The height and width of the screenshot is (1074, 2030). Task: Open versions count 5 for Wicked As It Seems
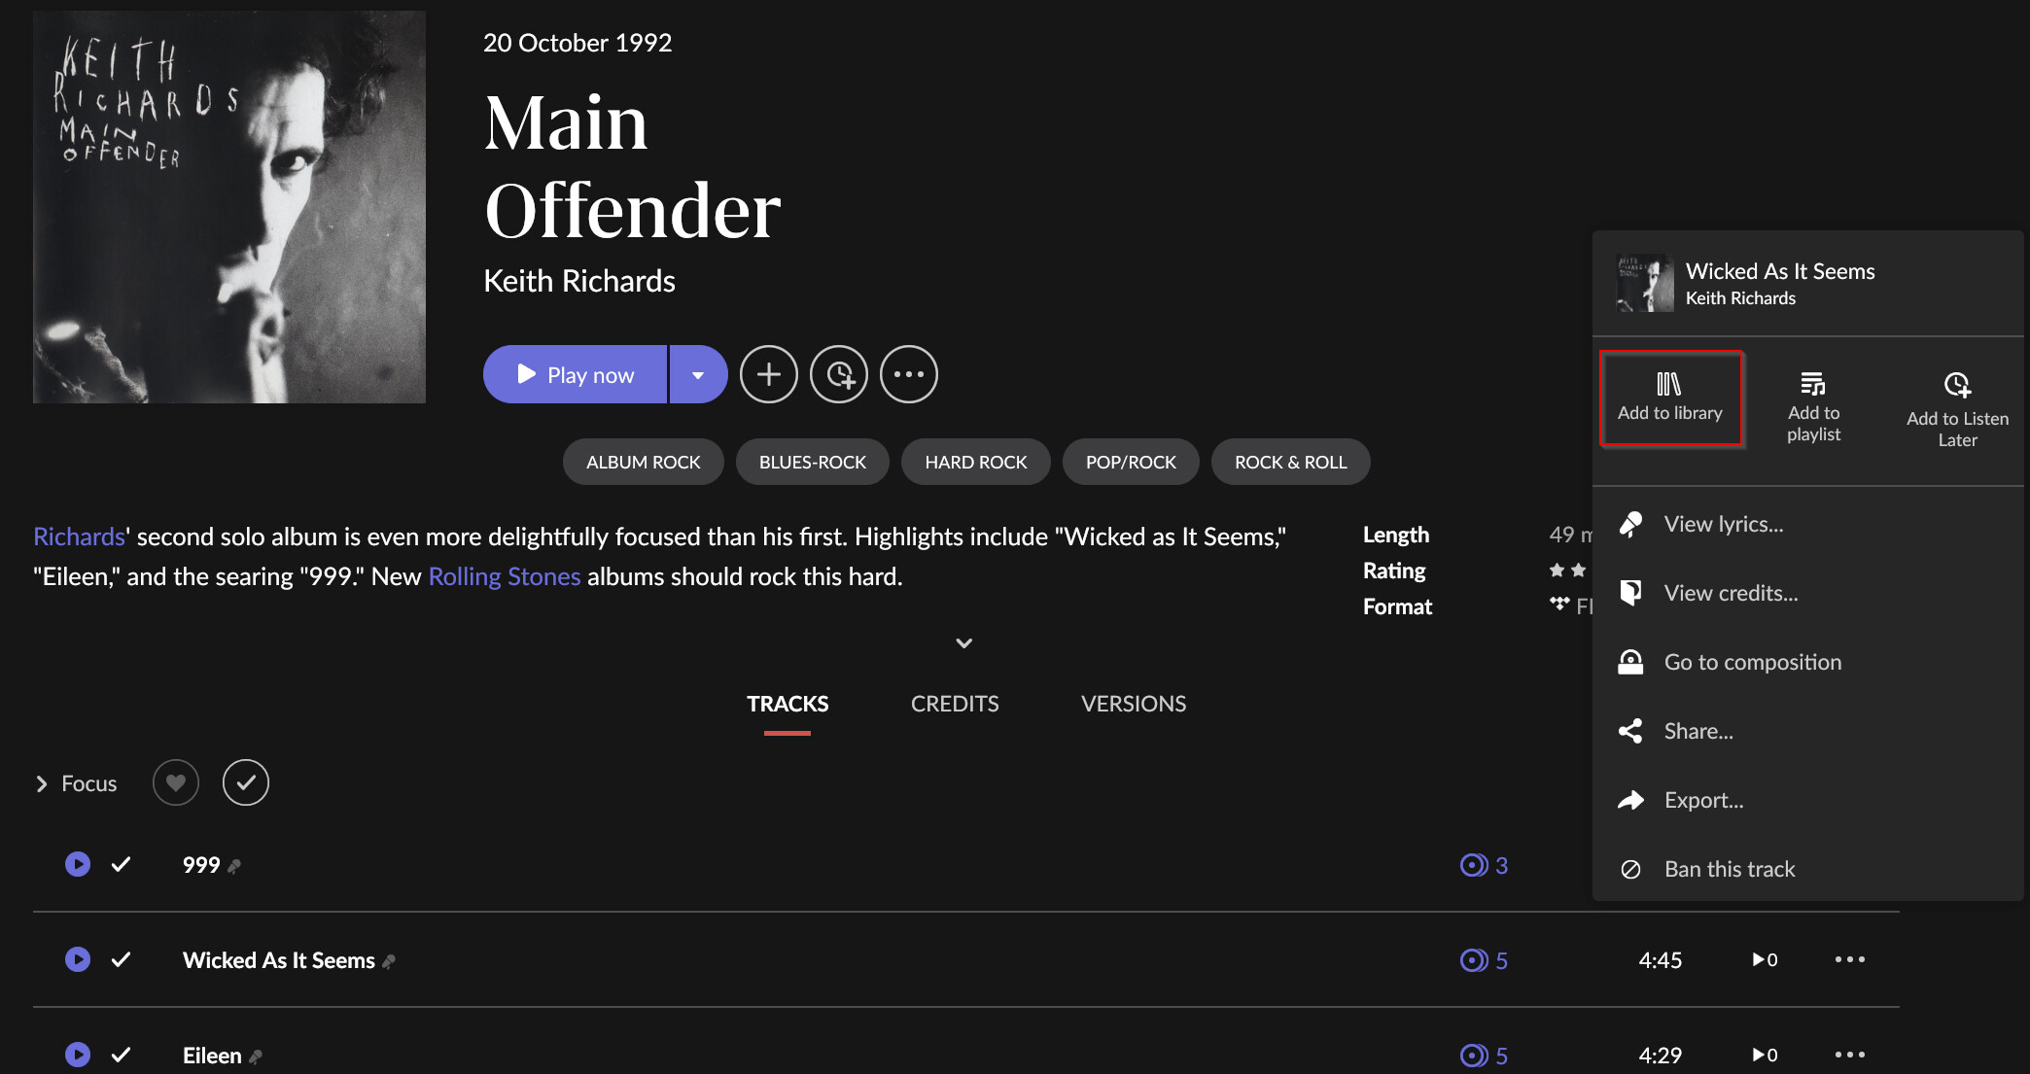click(x=1484, y=960)
